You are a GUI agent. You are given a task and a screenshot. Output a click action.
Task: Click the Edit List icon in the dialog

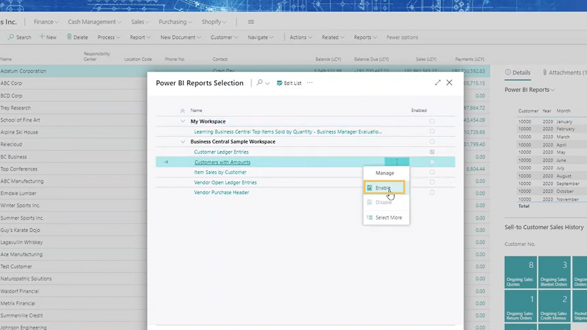coord(279,83)
